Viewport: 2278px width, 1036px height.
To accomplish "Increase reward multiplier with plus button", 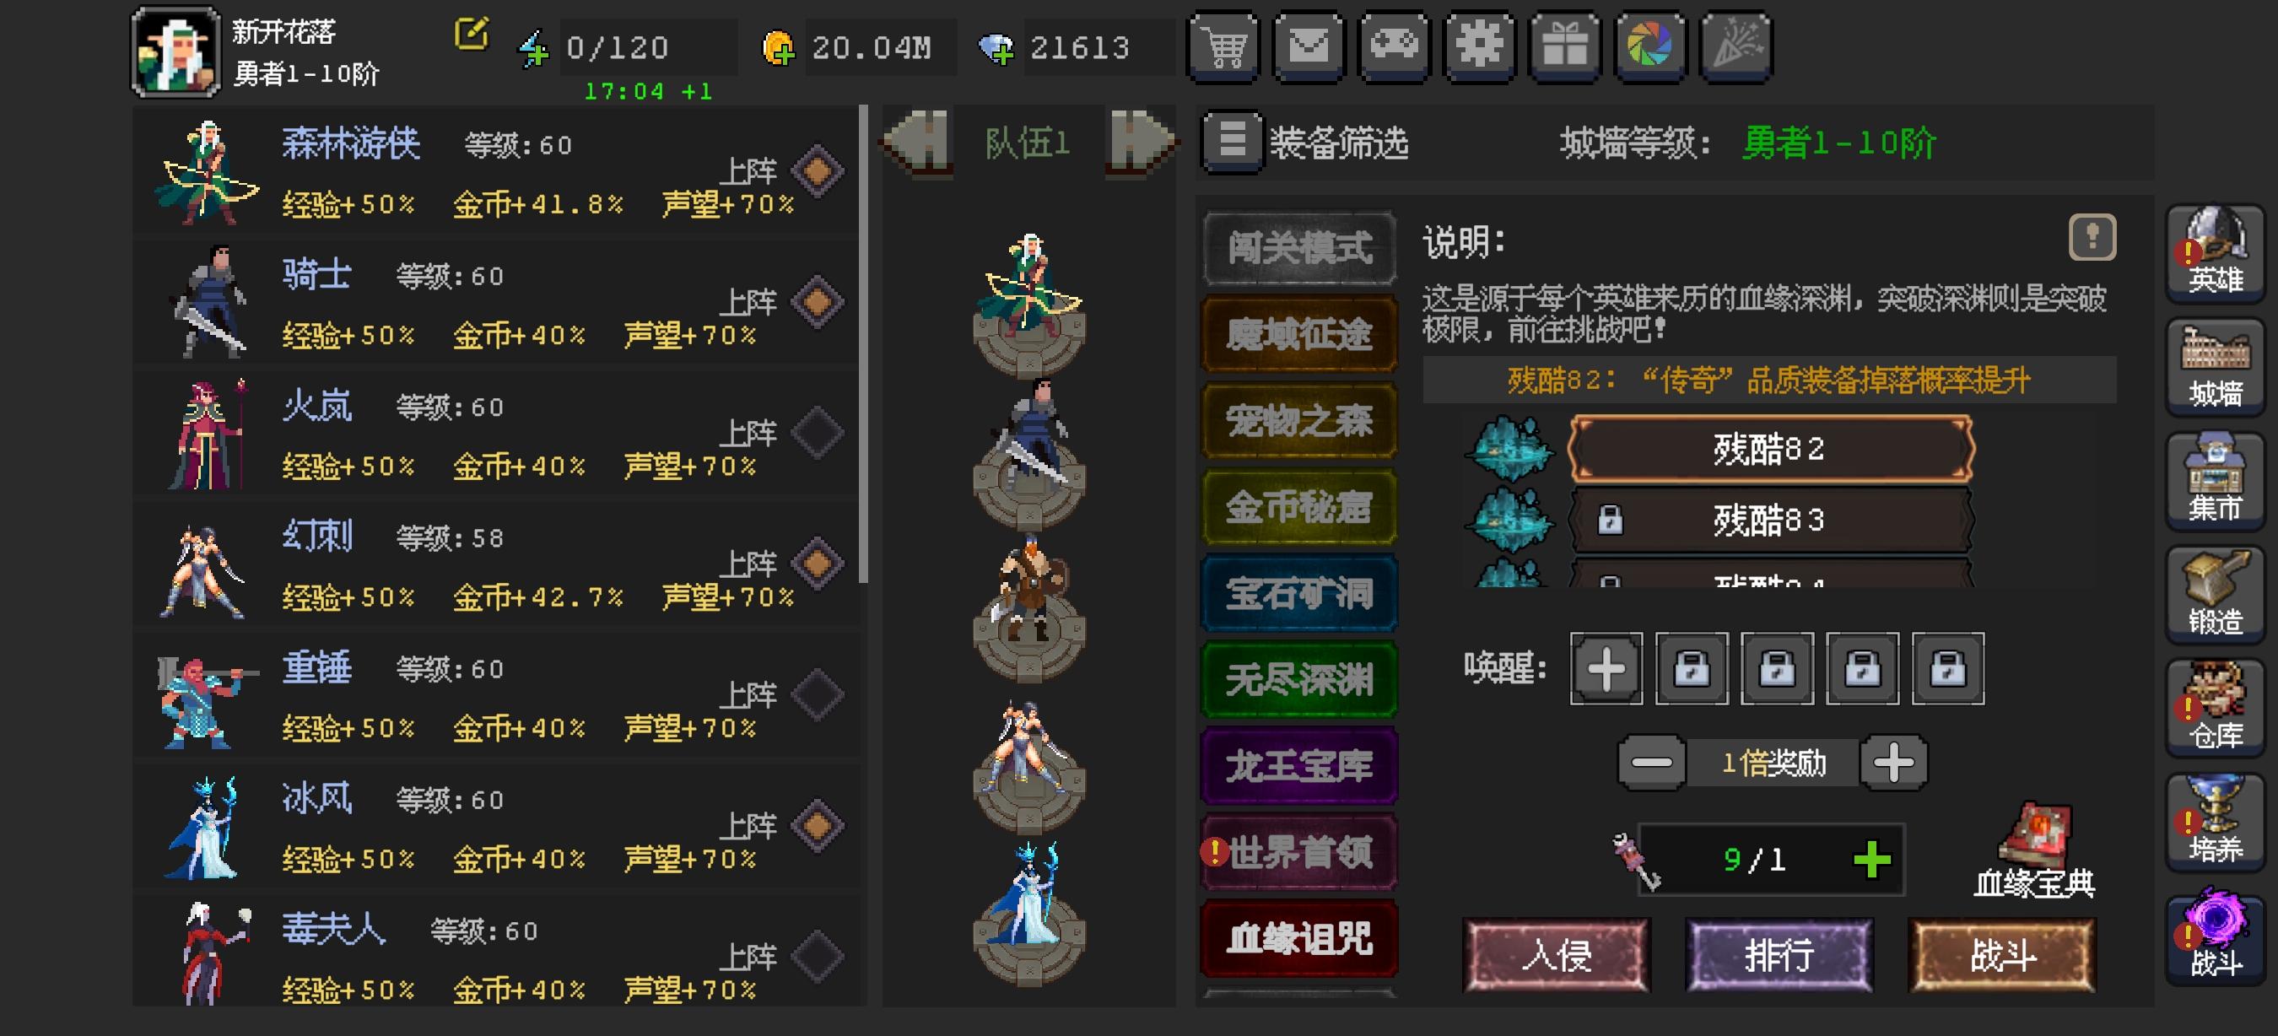I will pyautogui.click(x=1893, y=762).
